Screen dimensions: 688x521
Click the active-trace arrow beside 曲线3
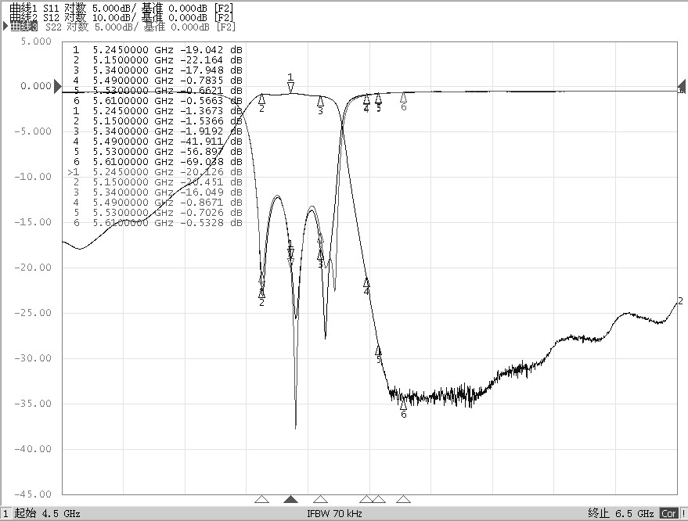(5, 27)
